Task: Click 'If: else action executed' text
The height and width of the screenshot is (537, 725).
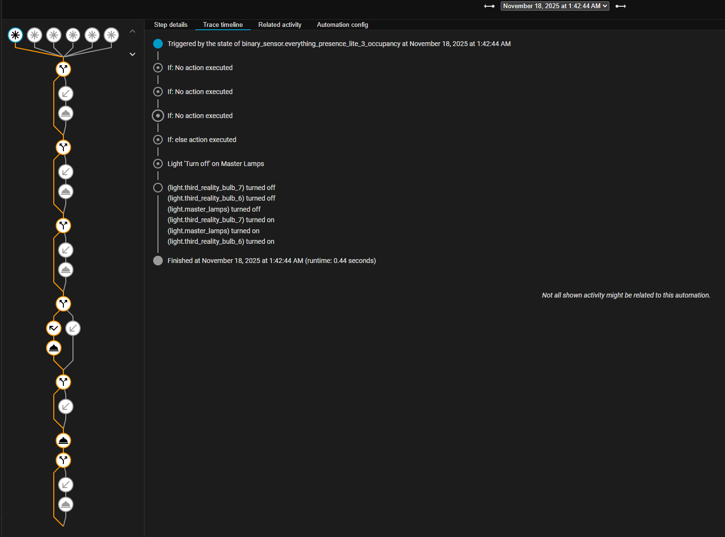Action: (x=202, y=140)
